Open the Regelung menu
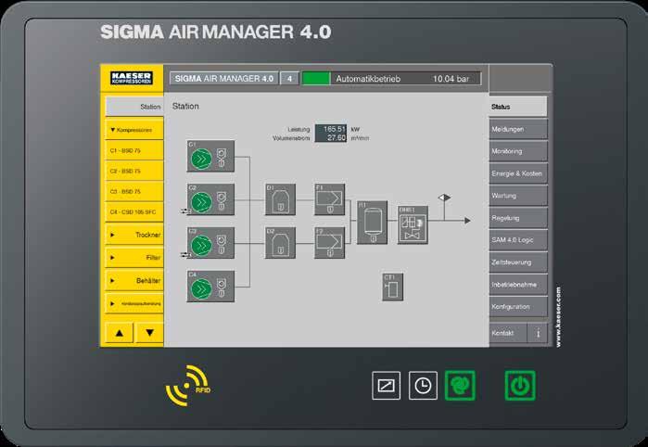The image size is (648, 447). [x=518, y=218]
